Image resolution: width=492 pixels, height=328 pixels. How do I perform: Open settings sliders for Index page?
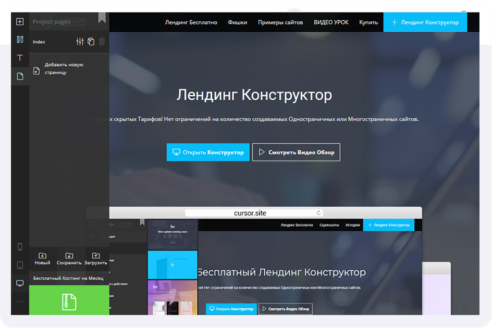coord(80,42)
